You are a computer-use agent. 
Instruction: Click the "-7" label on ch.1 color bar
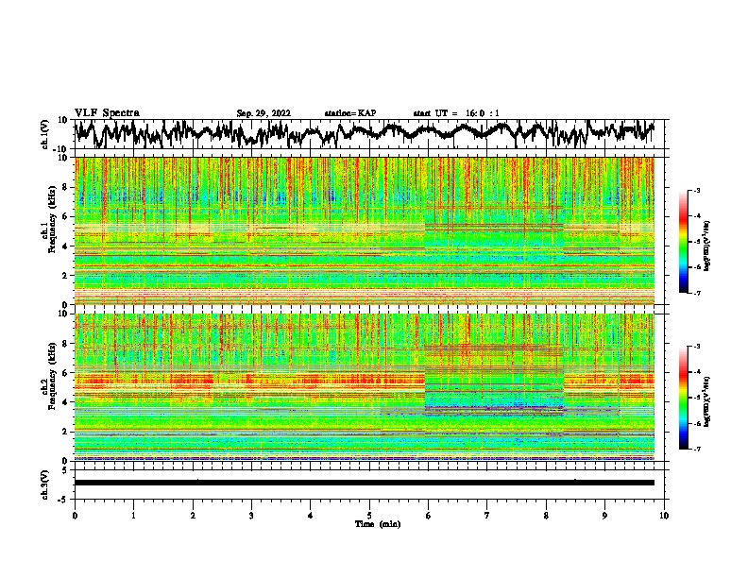[x=696, y=293]
